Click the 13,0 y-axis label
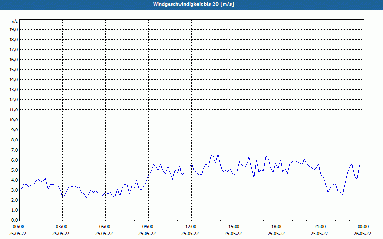Viewport: 383px width, 239px height. click(13, 90)
